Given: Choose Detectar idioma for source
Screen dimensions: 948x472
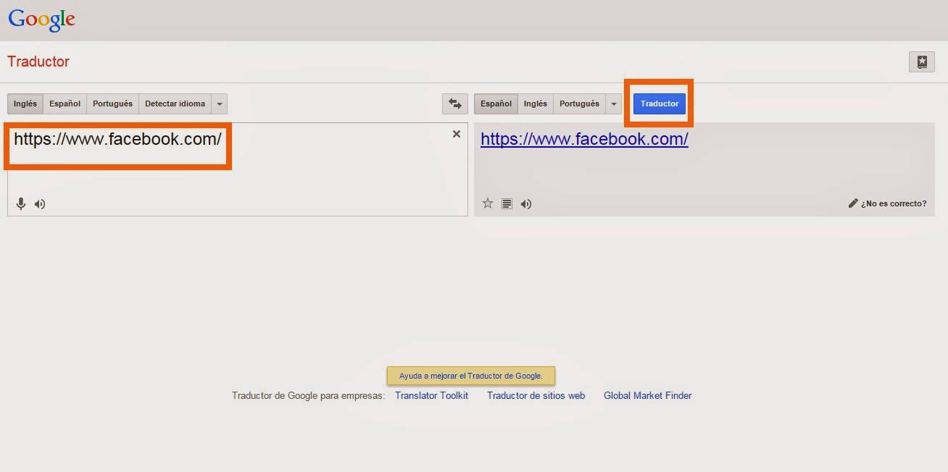Looking at the screenshot, I should point(175,104).
